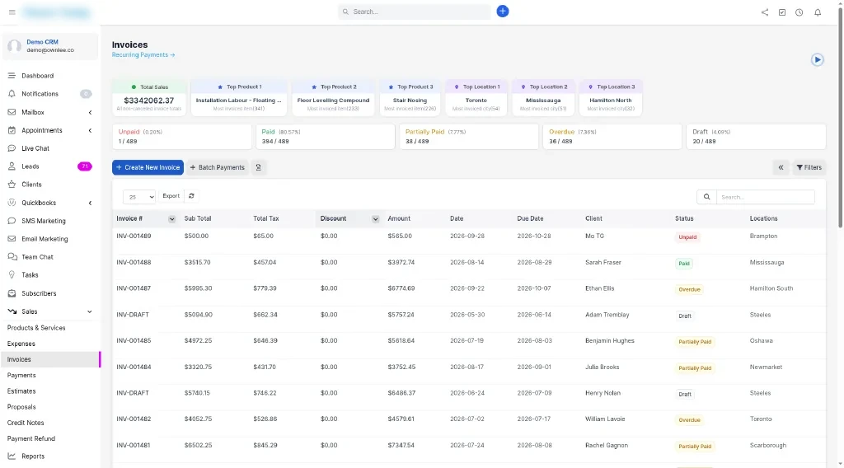Filter by the Paid status card
The image size is (844, 468).
[x=325, y=137]
